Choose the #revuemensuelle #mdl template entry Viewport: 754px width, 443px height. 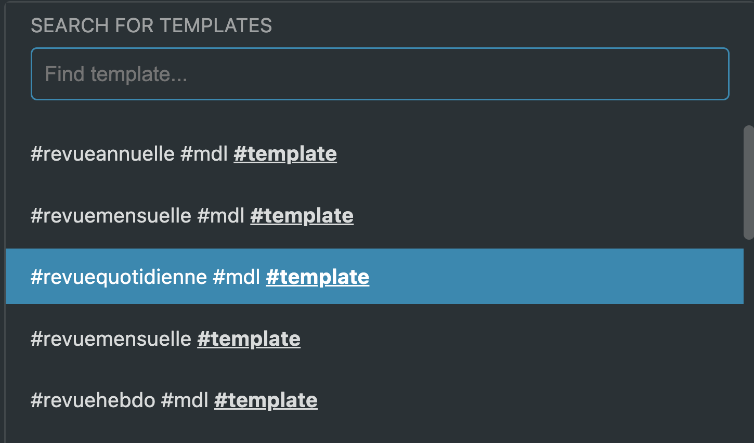click(374, 216)
